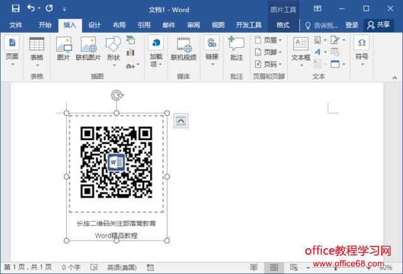Image resolution: width=403 pixels, height=274 pixels.
Task: Click the 'Word精品教程' text line
Action: pos(116,236)
